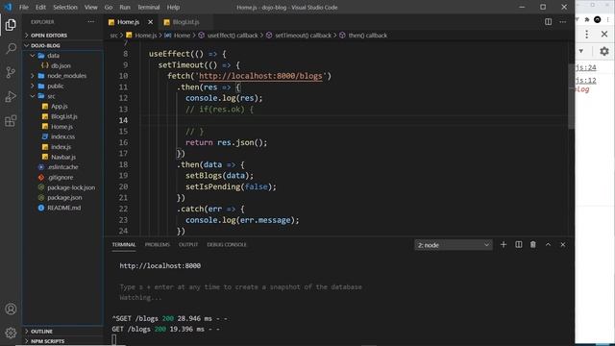The height and width of the screenshot is (346, 615).
Task: Open .gitignore in the explorer
Action: tap(61, 177)
